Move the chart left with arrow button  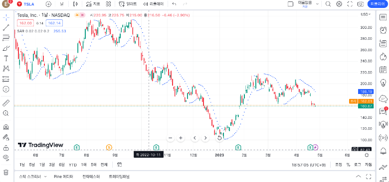pyautogui.click(x=194, y=138)
